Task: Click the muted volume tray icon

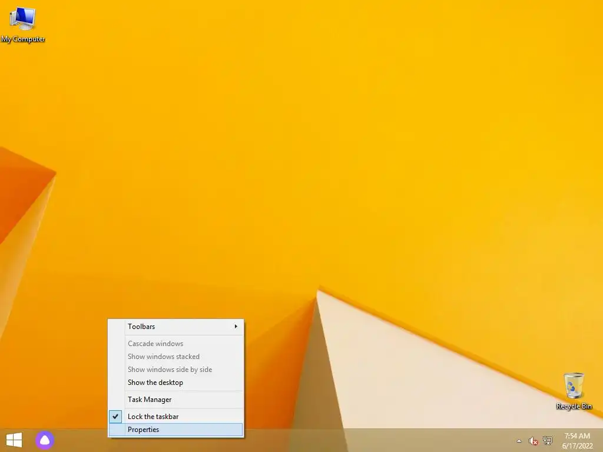Action: 533,441
